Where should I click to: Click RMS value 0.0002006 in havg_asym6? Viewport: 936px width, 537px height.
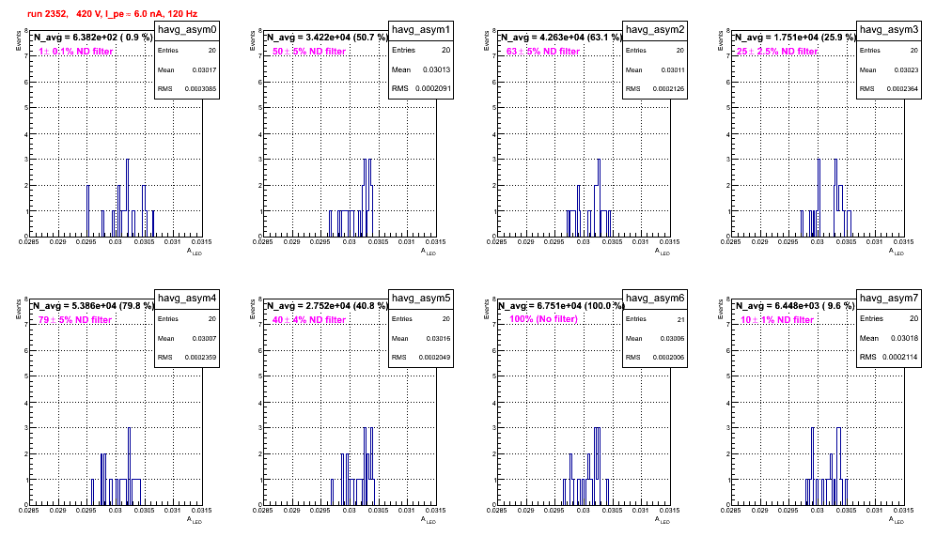point(668,357)
